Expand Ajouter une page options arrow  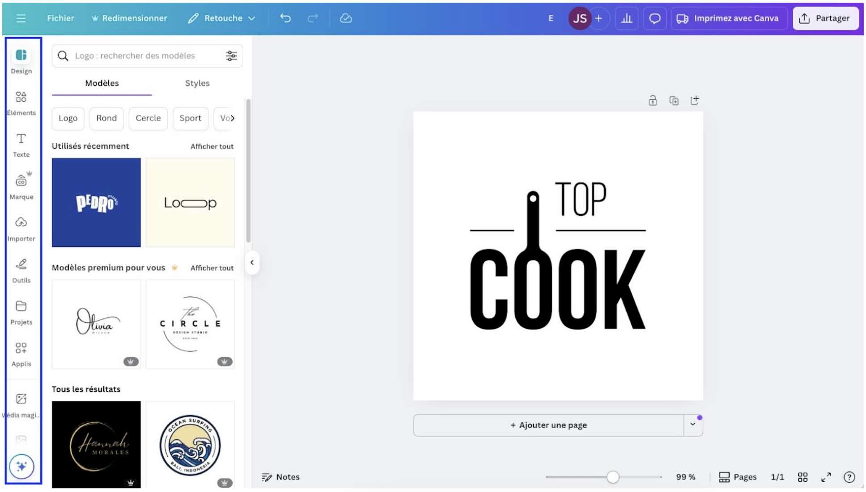[x=693, y=425]
